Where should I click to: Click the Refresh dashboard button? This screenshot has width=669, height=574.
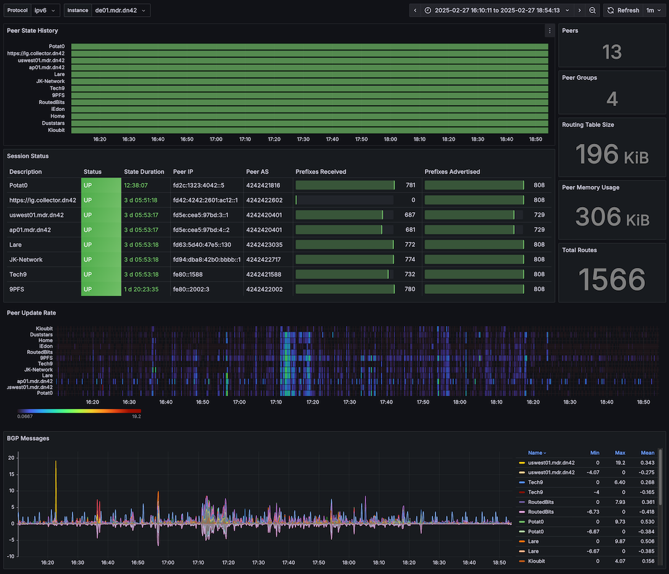pos(622,11)
